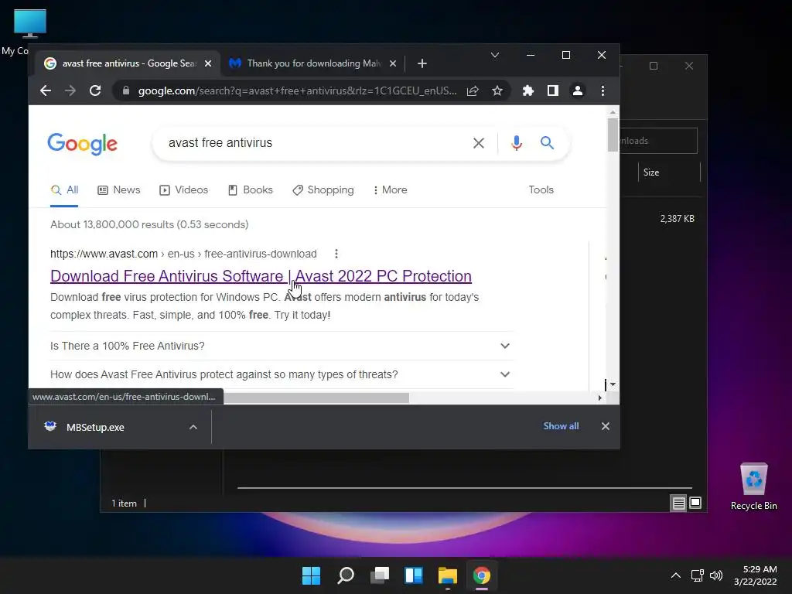
Task: Click the scroll-down arrow of the page scrollbar
Action: (613, 384)
